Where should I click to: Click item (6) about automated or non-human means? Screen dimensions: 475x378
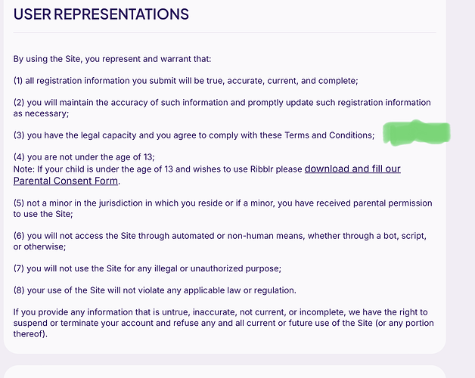(220, 241)
